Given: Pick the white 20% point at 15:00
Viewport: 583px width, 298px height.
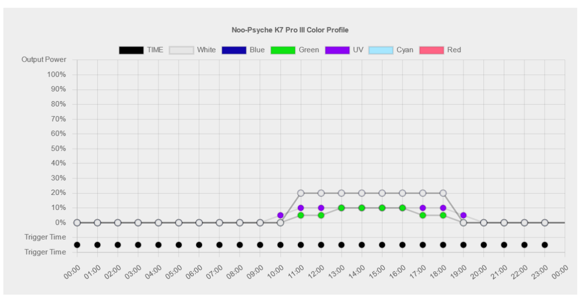Looking at the screenshot, I should (382, 193).
